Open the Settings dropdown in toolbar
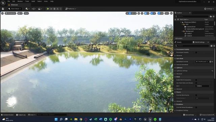This screenshot has height=122, width=216. (x=209, y=9)
